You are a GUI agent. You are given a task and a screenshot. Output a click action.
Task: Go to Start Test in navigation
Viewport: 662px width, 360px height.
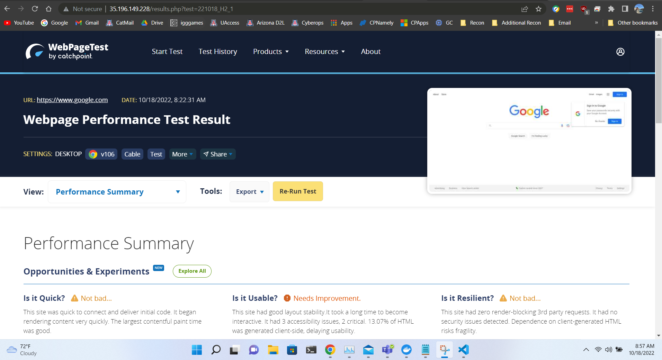(x=167, y=52)
